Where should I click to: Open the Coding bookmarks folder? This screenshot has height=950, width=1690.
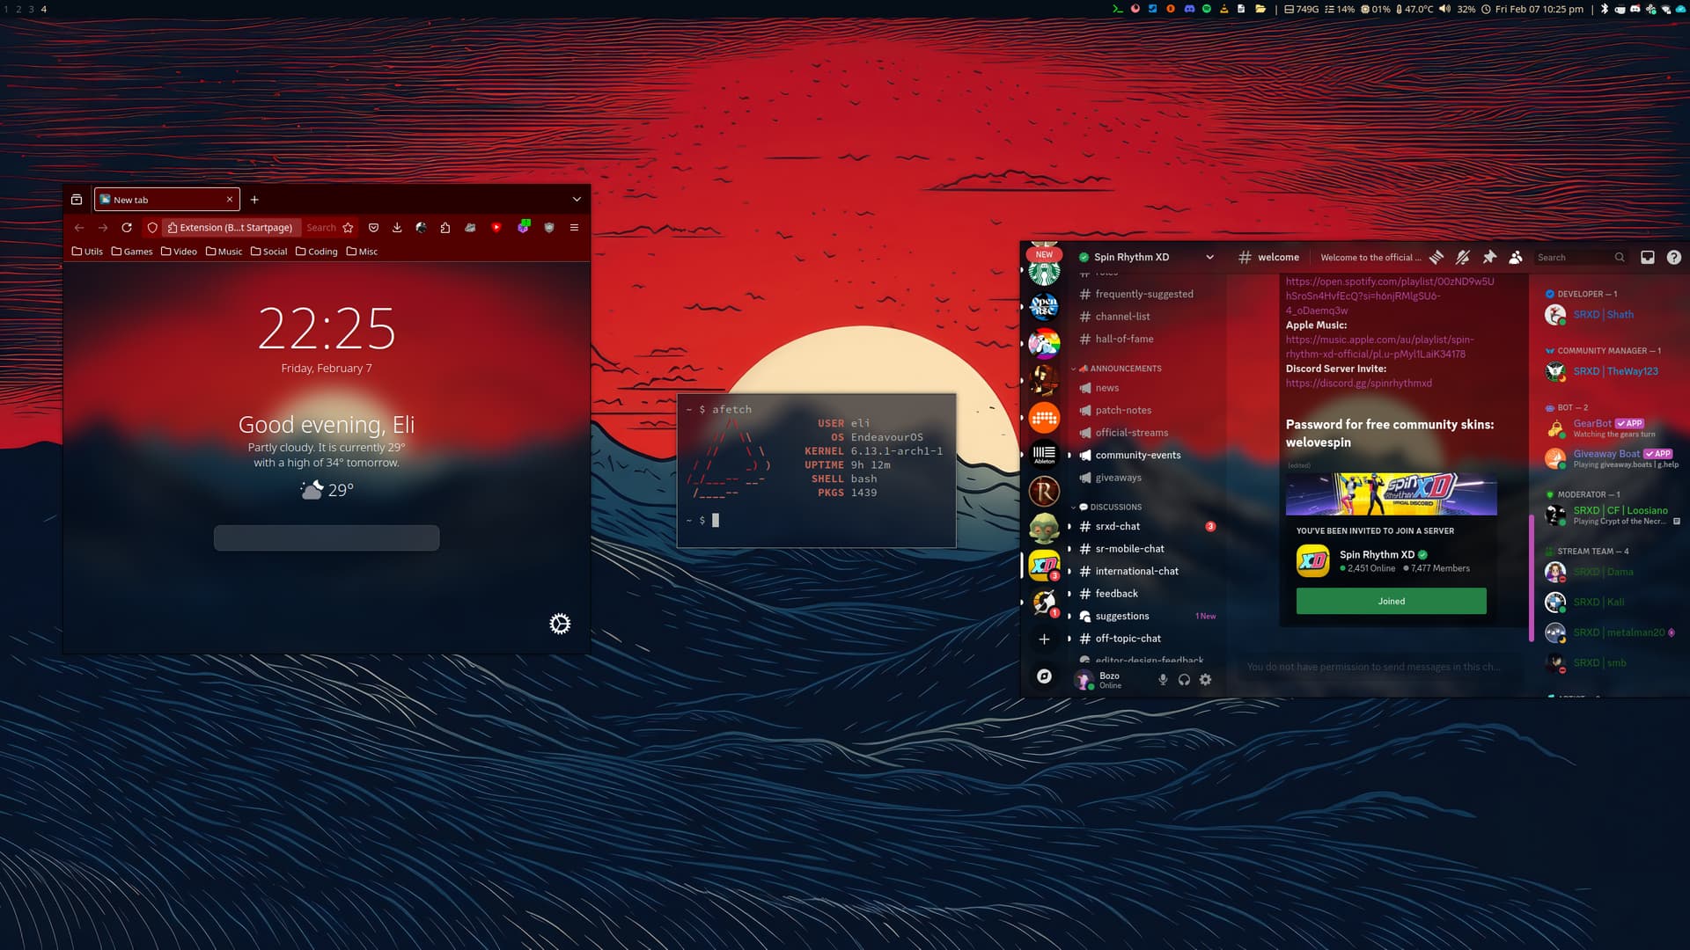click(x=317, y=252)
